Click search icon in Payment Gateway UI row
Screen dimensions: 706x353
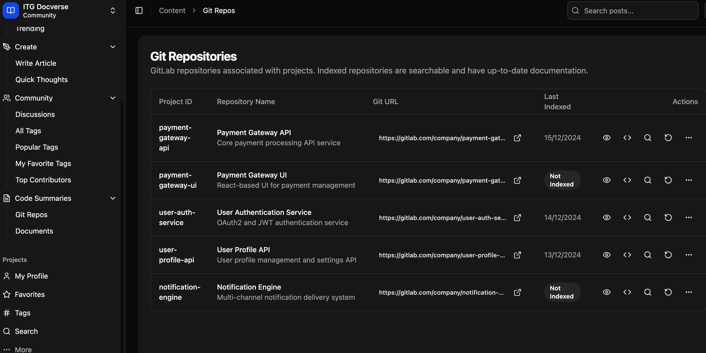[x=647, y=180]
